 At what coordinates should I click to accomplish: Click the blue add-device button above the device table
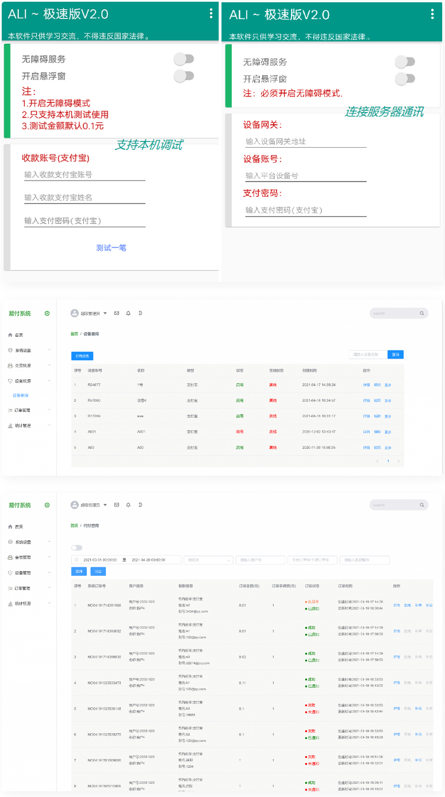82,356
